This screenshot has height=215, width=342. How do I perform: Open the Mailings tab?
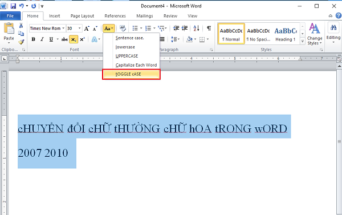click(x=145, y=16)
